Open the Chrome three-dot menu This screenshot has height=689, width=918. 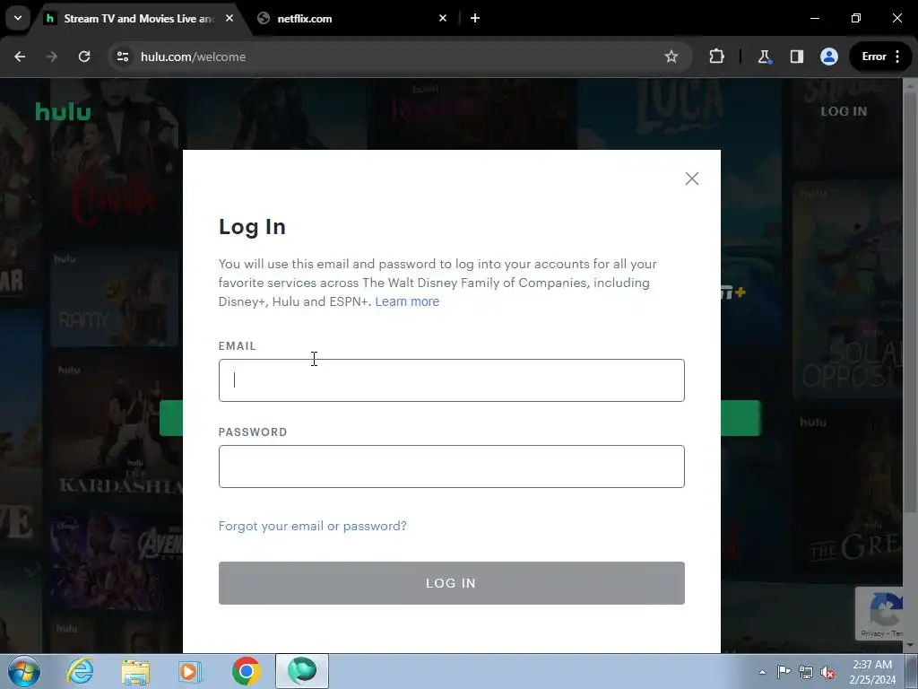pyautogui.click(x=897, y=57)
